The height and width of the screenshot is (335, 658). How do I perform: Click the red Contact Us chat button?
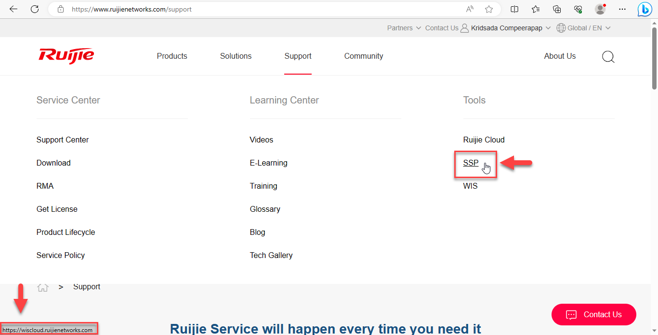(594, 314)
